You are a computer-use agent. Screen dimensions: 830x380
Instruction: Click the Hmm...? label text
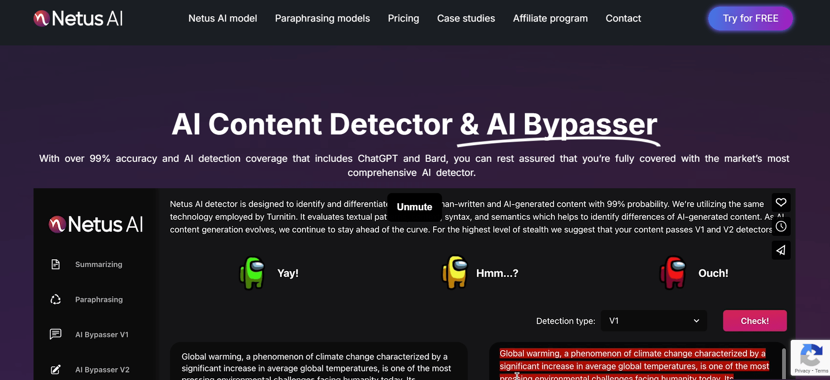(497, 273)
